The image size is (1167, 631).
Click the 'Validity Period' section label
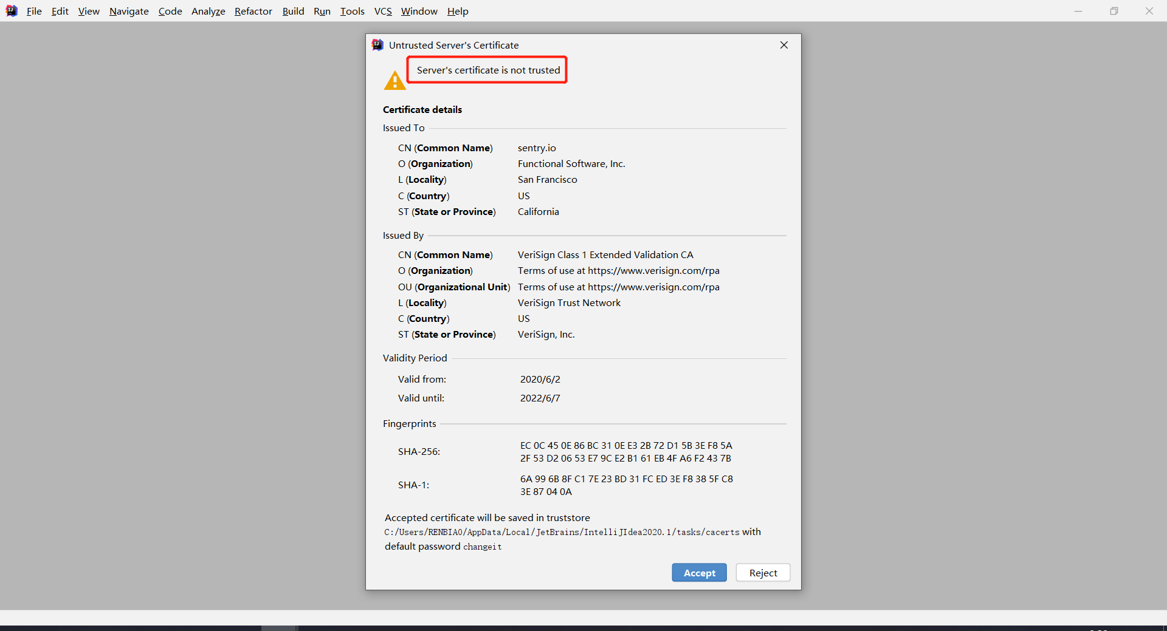pos(415,358)
